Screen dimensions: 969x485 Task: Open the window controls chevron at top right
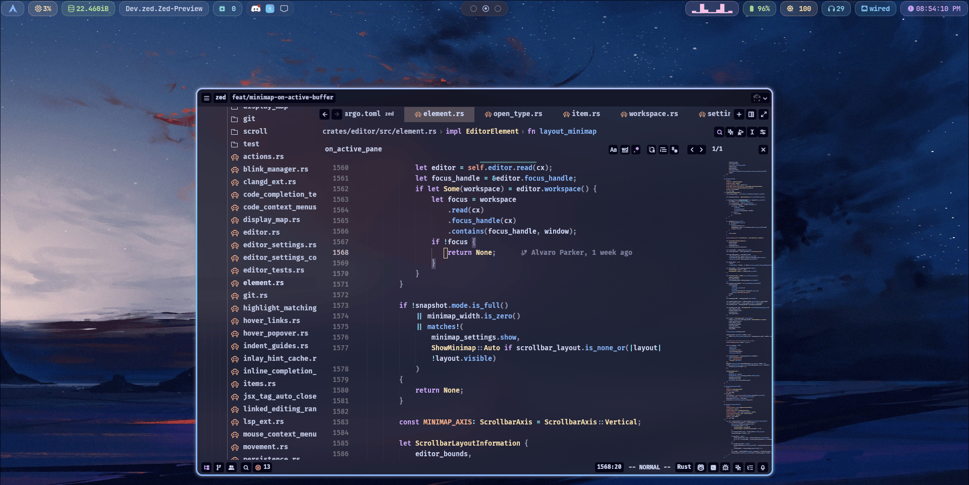coord(765,98)
